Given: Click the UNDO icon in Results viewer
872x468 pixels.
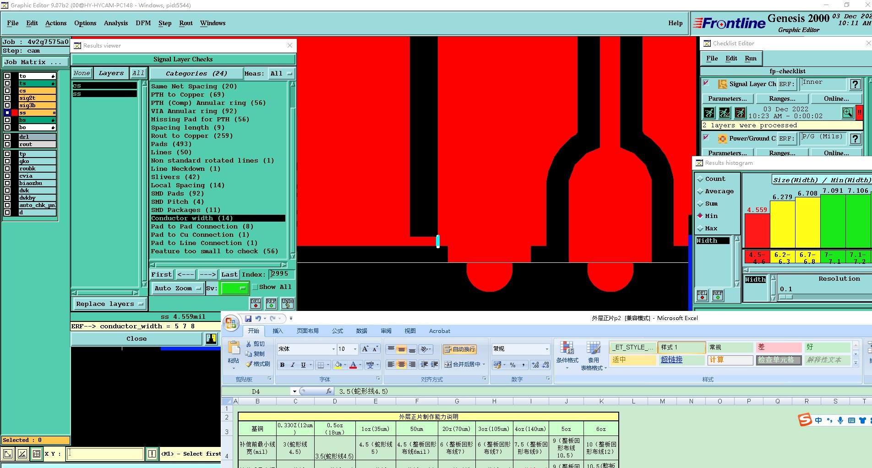Looking at the screenshot, I should coord(288,303).
